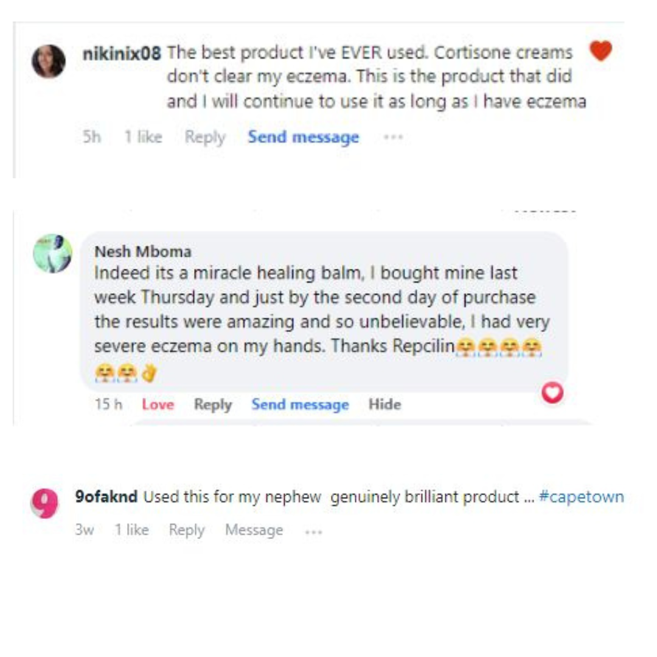Message 9ofaknd from the comment
Screen dimensions: 657x657
pyautogui.click(x=254, y=530)
